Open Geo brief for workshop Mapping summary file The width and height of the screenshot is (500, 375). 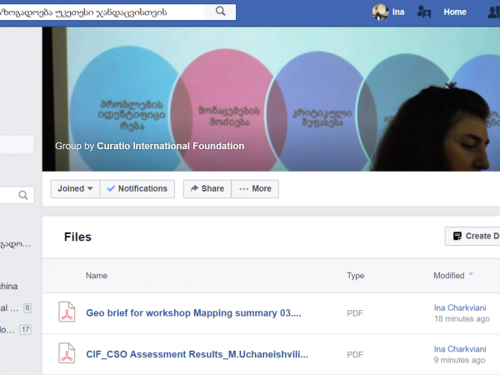pyautogui.click(x=193, y=313)
